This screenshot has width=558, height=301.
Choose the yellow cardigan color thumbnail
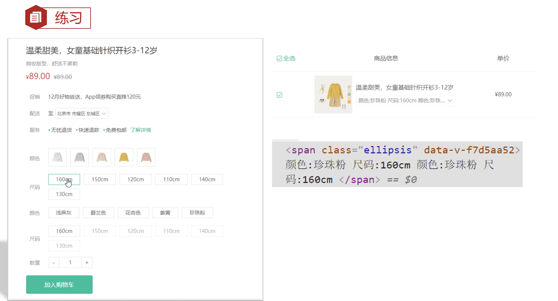click(x=124, y=157)
